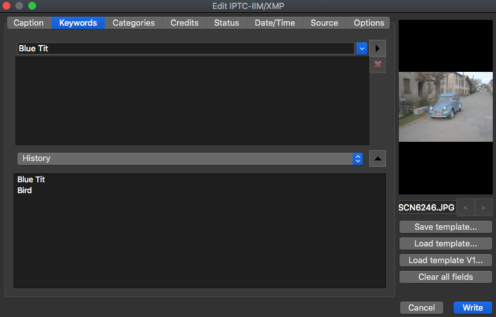This screenshot has height=317, width=496.
Task: Cancel the IPTC edit dialog
Action: [421, 307]
